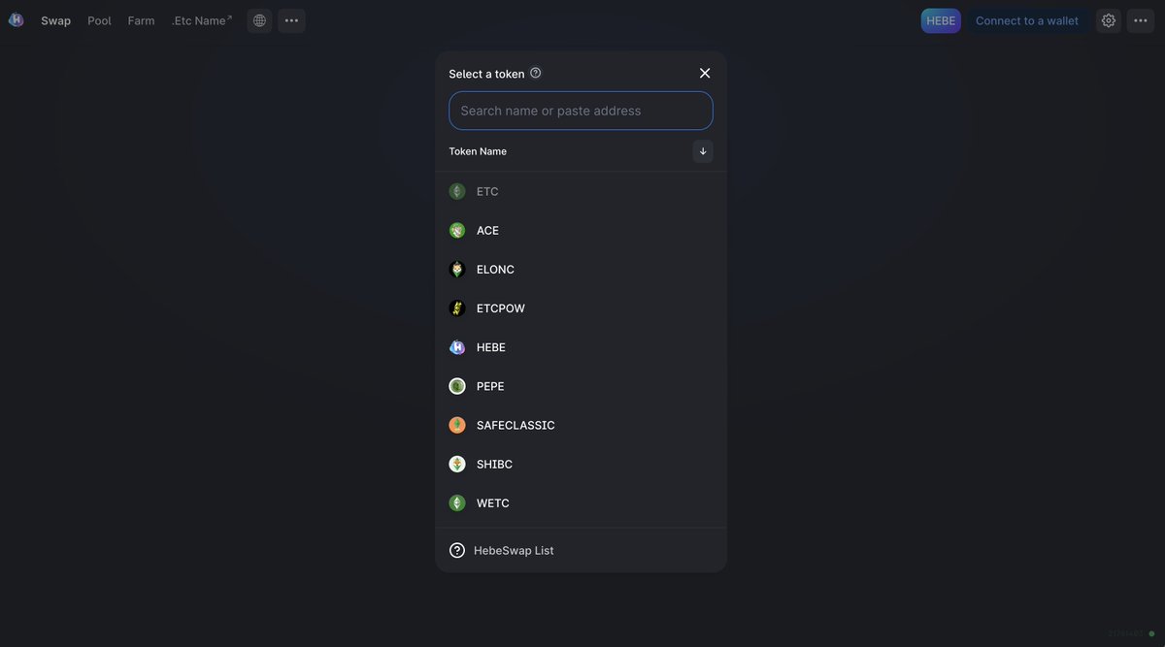This screenshot has height=647, width=1165.
Task: Click the SAFECLASSIC token icon
Action: pos(457,425)
